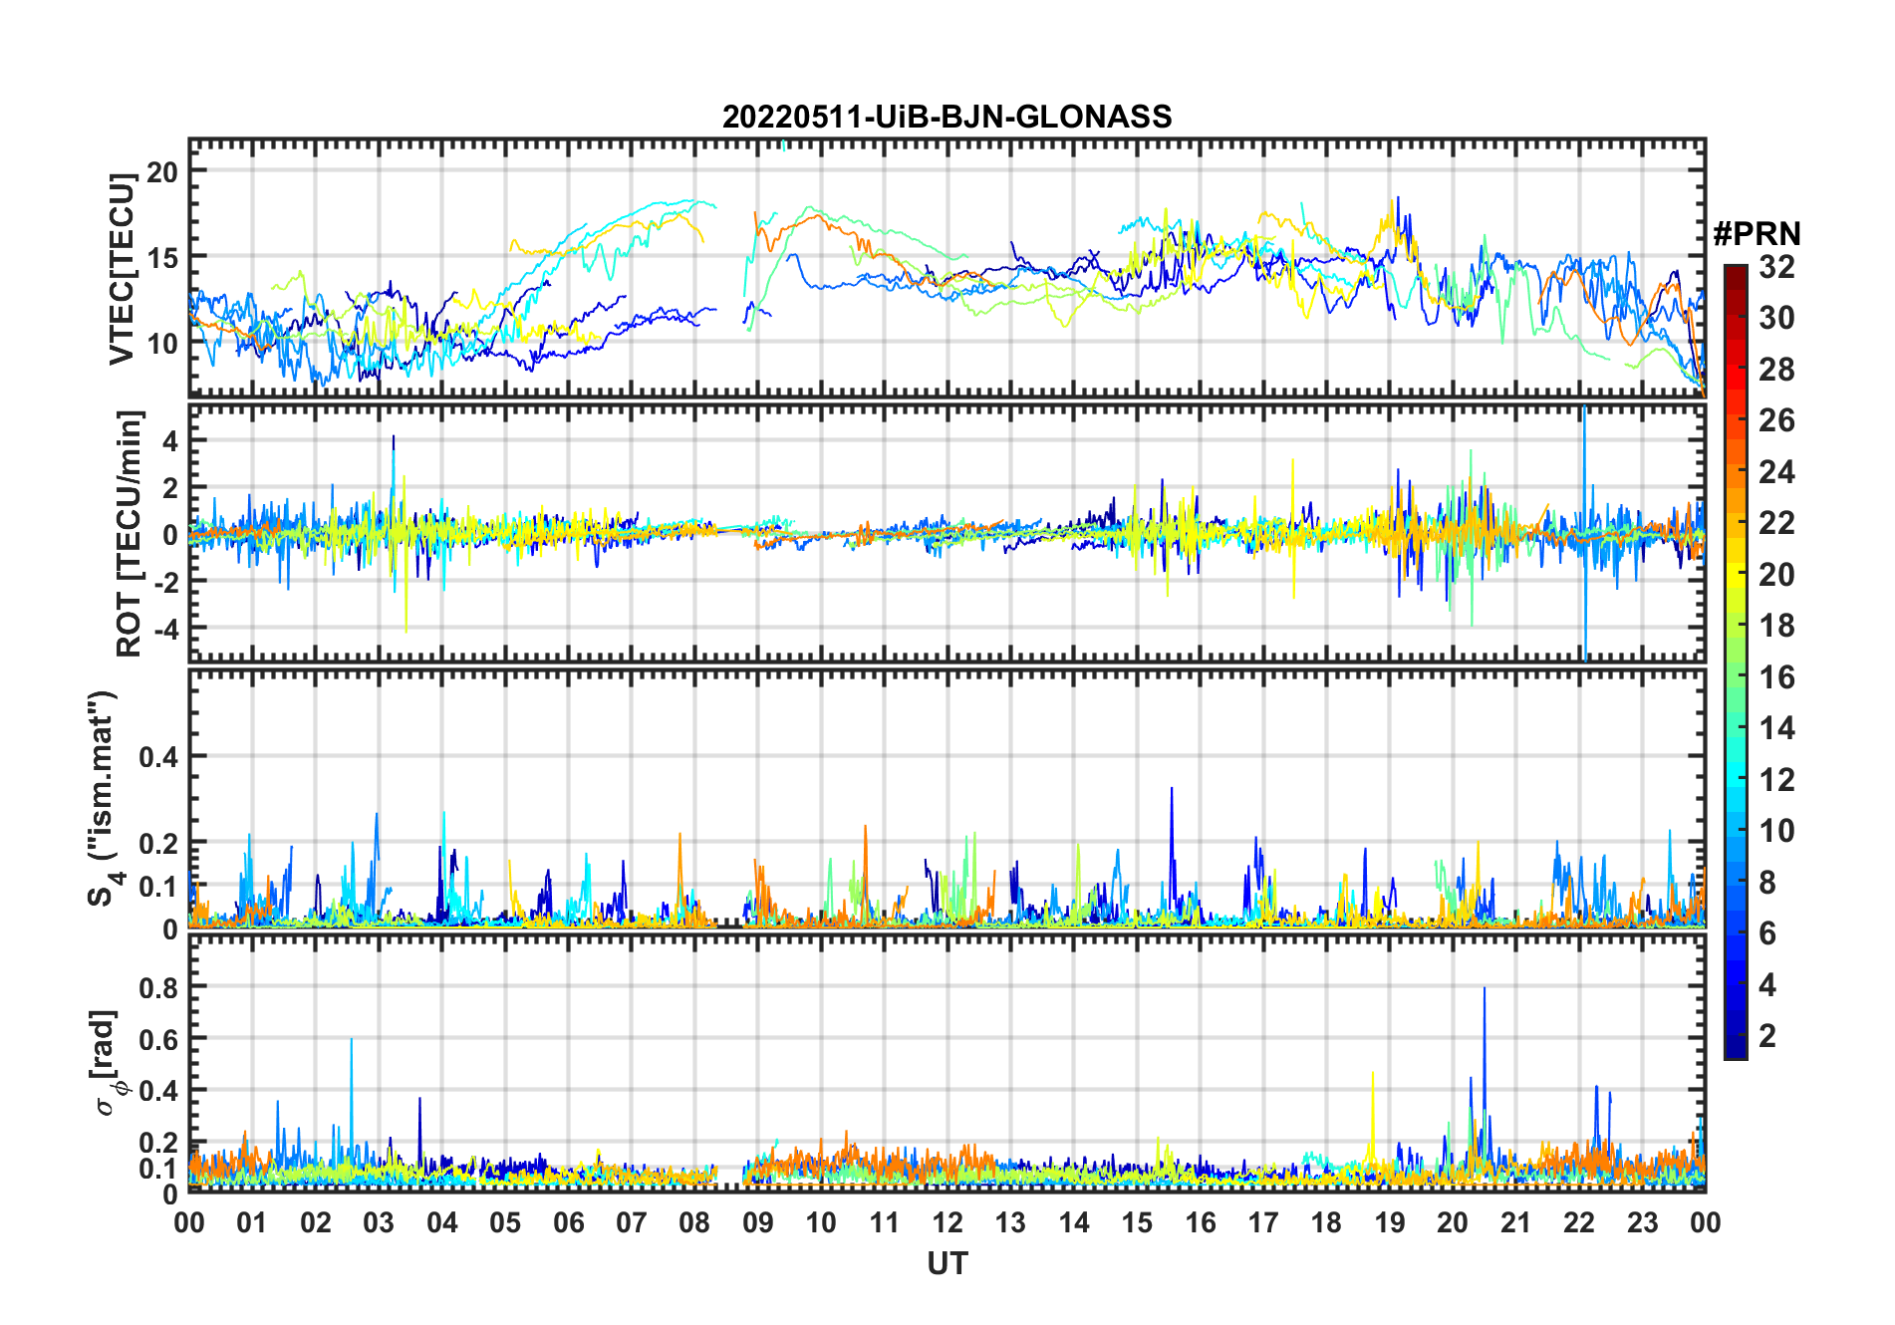Image resolution: width=1895 pixels, height=1325 pixels.
Task: Click the tall ROT spike at 22 UT
Action: click(1584, 533)
